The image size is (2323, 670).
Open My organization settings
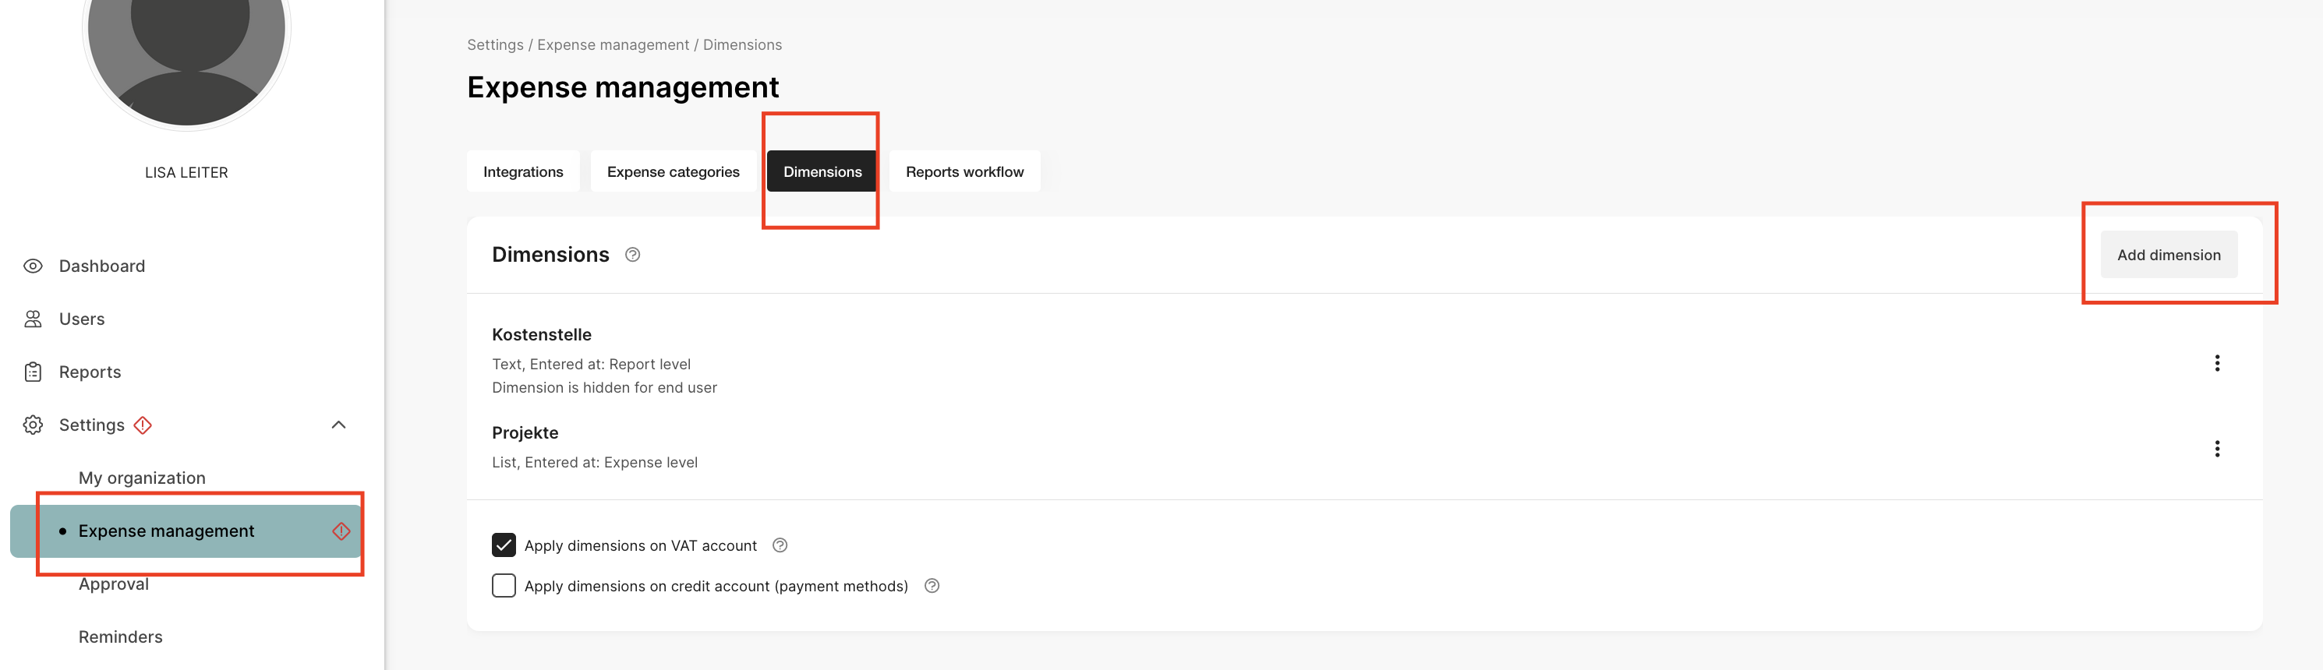[x=142, y=478]
